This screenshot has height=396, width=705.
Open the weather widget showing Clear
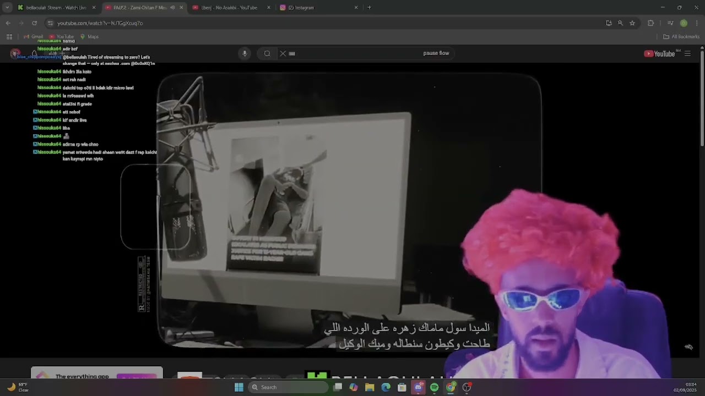point(18,387)
